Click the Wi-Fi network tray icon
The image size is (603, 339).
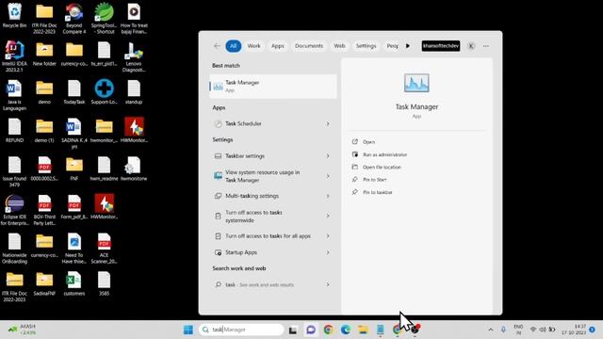point(533,330)
